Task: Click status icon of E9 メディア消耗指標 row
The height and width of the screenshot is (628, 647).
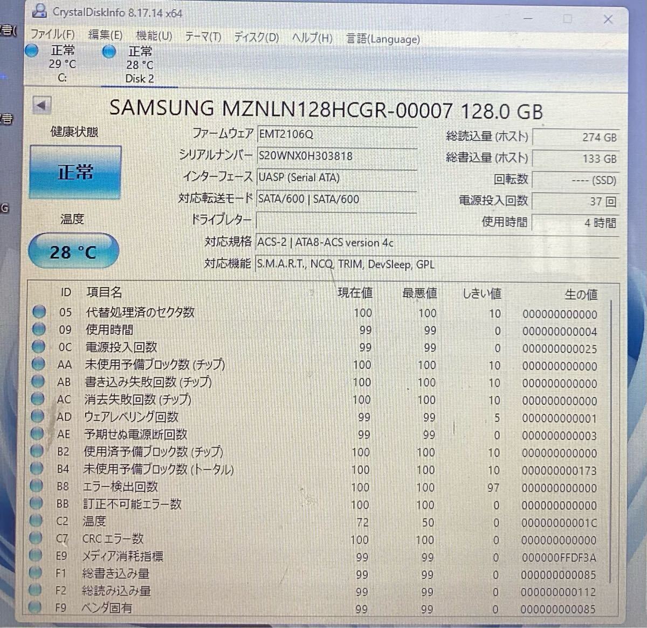Action: (36, 555)
